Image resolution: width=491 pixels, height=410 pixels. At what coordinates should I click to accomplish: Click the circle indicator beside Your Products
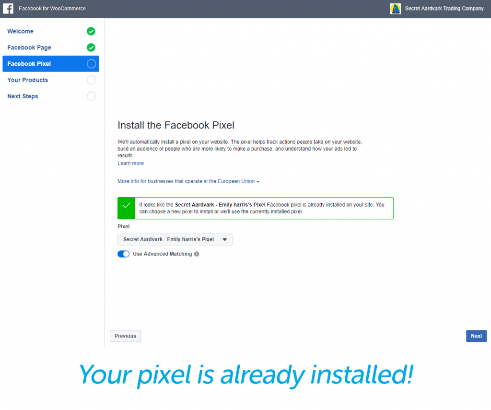click(91, 80)
